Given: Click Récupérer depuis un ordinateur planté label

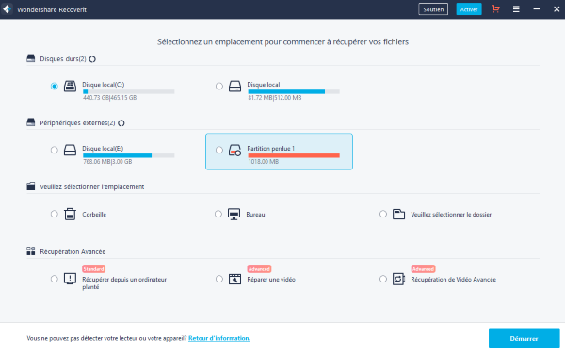Looking at the screenshot, I should [x=124, y=283].
